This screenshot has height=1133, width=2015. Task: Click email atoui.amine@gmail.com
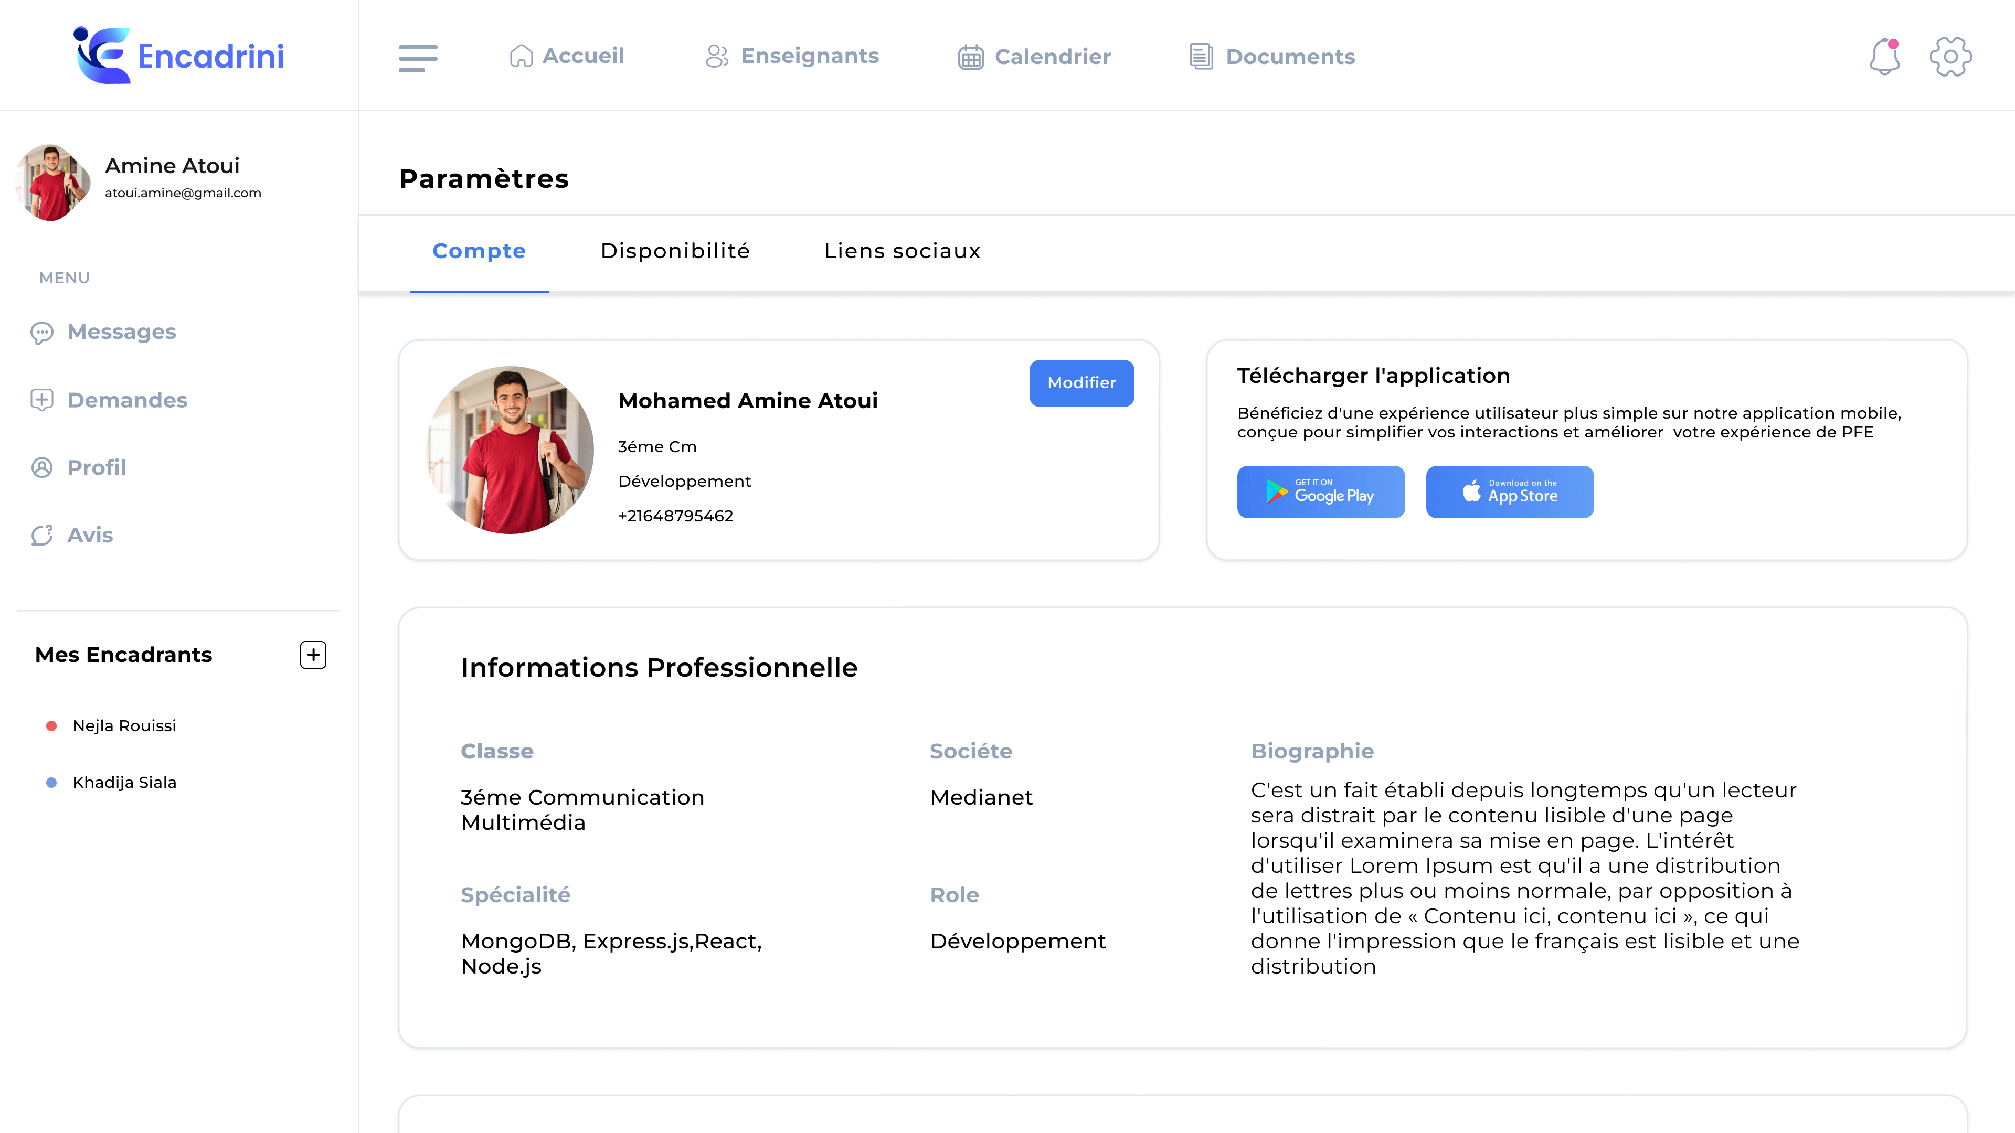183,193
